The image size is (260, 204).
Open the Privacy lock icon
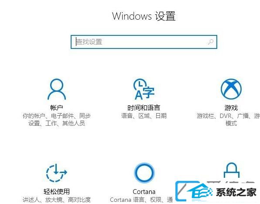[232, 170]
